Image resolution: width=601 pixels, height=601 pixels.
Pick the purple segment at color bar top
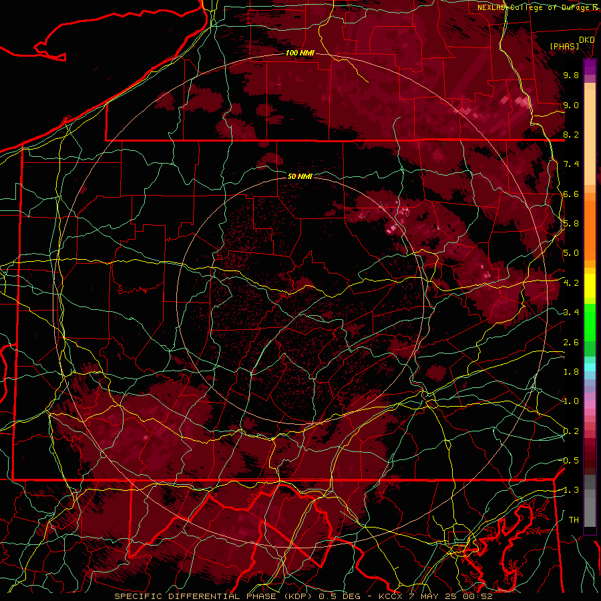point(590,67)
